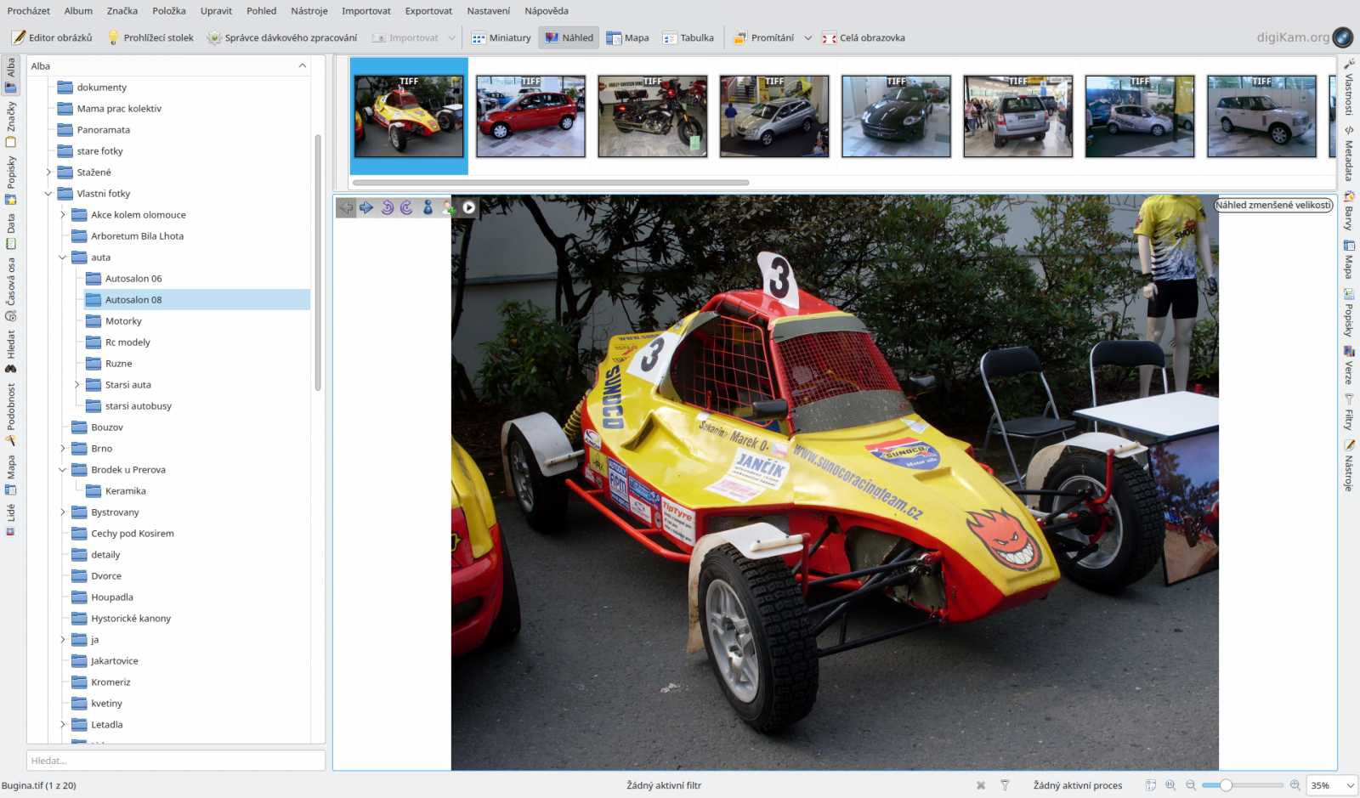Expand the Akce kolem olomouce folder
The image size is (1360, 798).
[x=63, y=215]
